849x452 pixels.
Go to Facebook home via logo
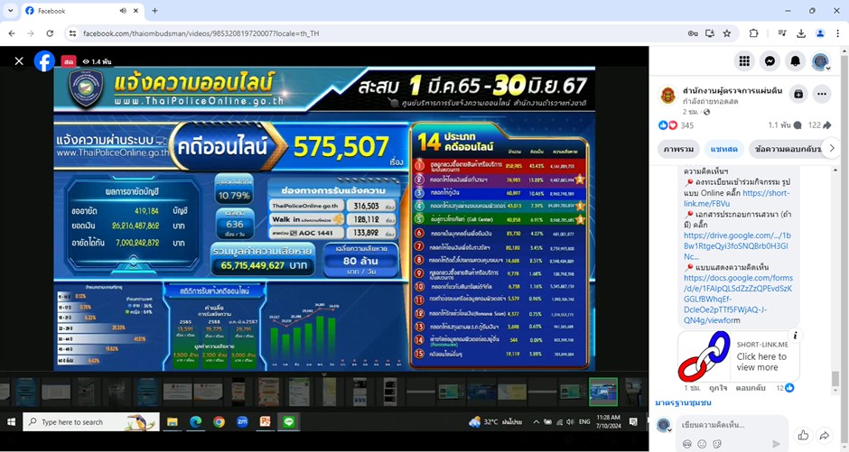[x=44, y=61]
